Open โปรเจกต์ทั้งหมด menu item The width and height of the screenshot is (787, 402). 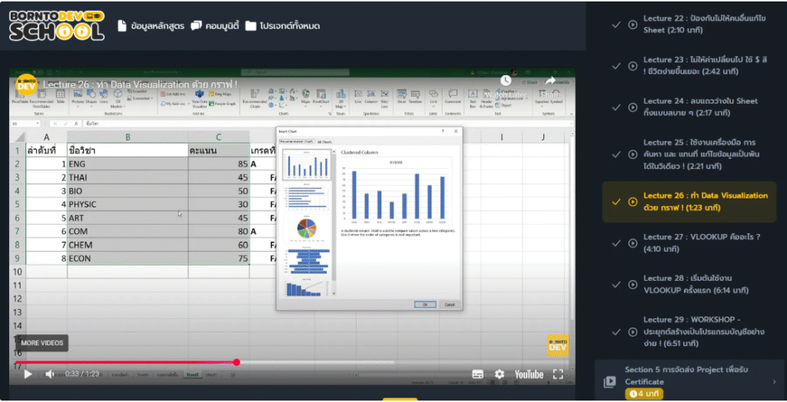(283, 26)
